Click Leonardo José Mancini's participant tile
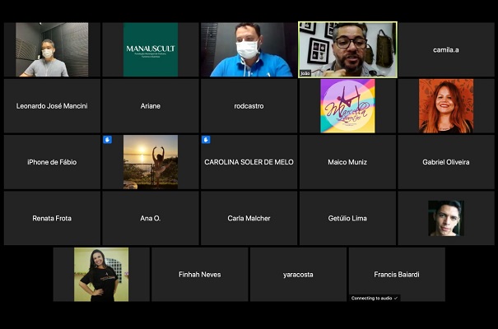The image size is (498, 329). pyautogui.click(x=52, y=105)
